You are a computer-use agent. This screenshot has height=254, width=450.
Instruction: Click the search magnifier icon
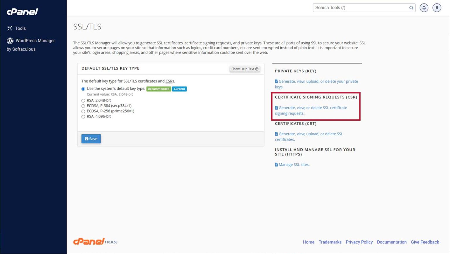click(x=411, y=8)
